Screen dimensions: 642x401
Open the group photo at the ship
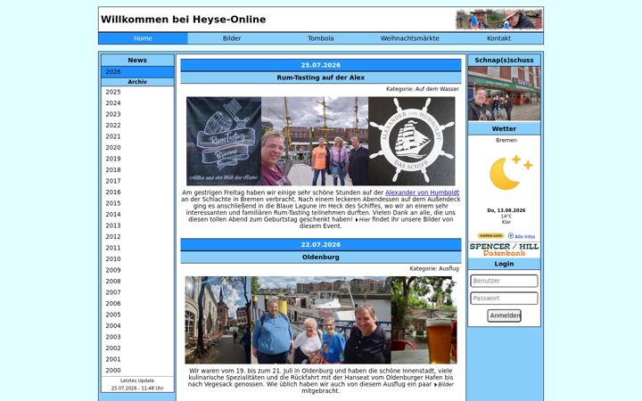point(315,141)
